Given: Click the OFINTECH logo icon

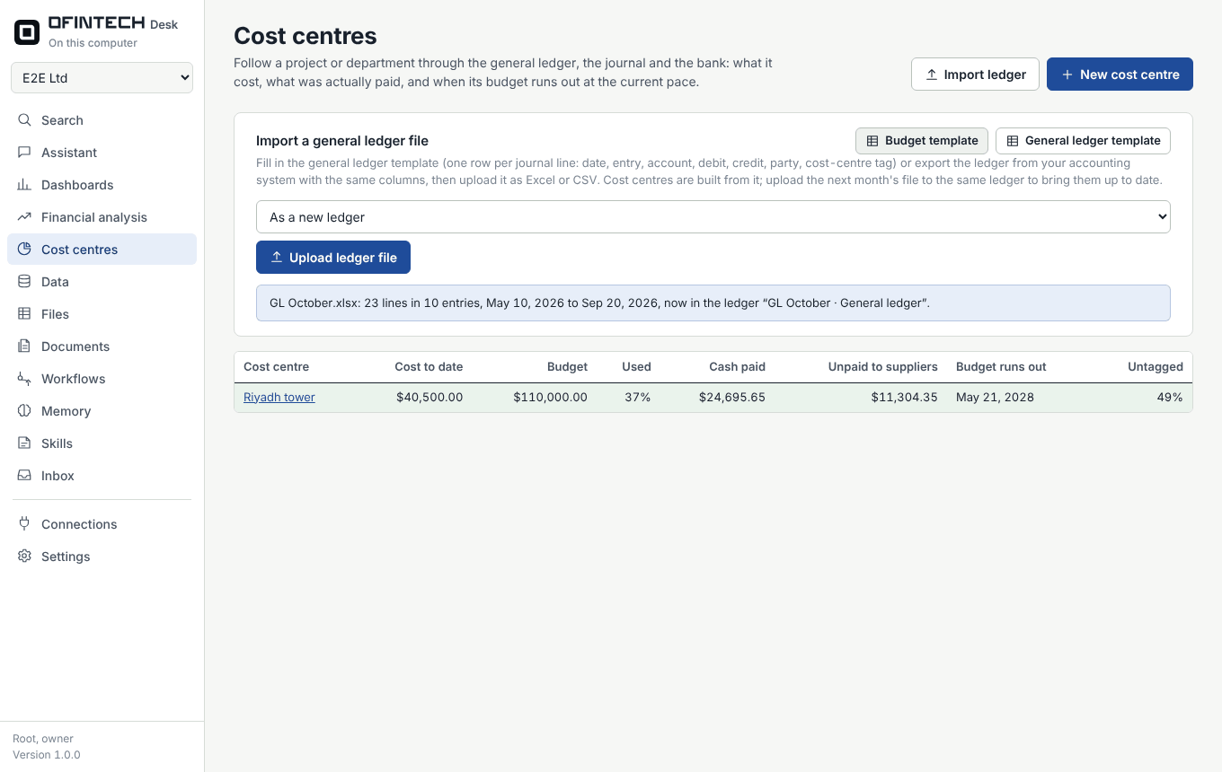Looking at the screenshot, I should click(27, 32).
